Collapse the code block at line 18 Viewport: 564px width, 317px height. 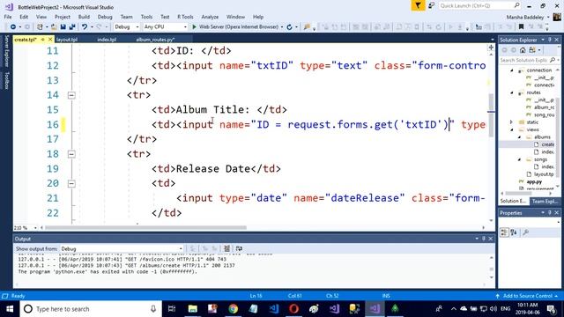[71, 154]
